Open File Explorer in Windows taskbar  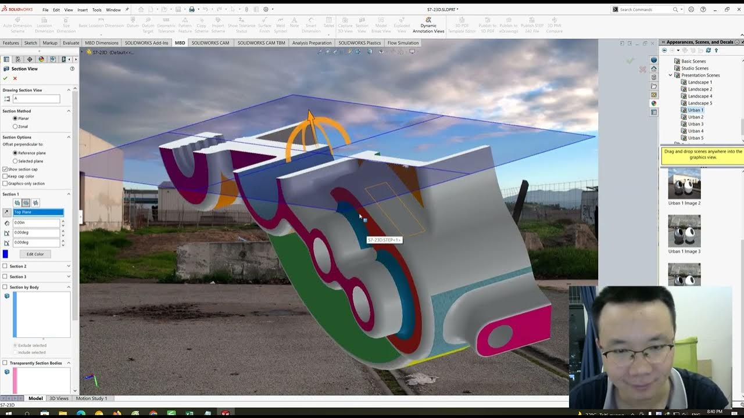point(63,414)
